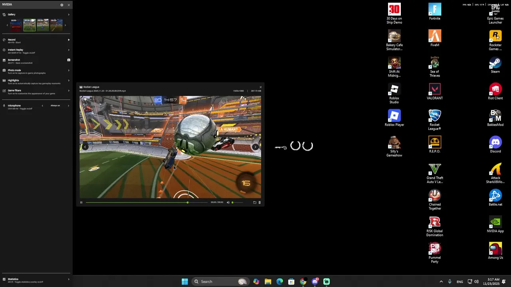511x287 pixels.
Task: Select the Roblox Studio icon
Action: tap(394, 93)
